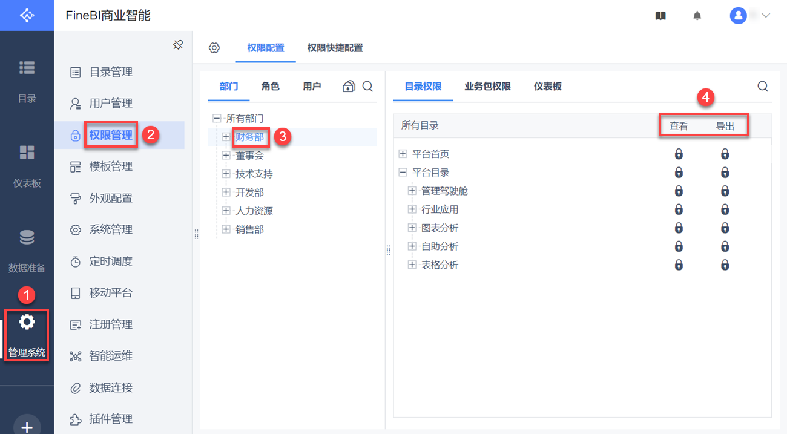Expand the 行业应用 directory node
Image resolution: width=787 pixels, height=434 pixels.
[x=412, y=209]
